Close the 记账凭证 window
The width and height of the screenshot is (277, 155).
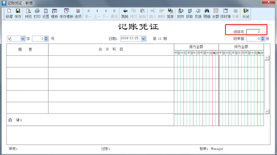click(269, 2)
